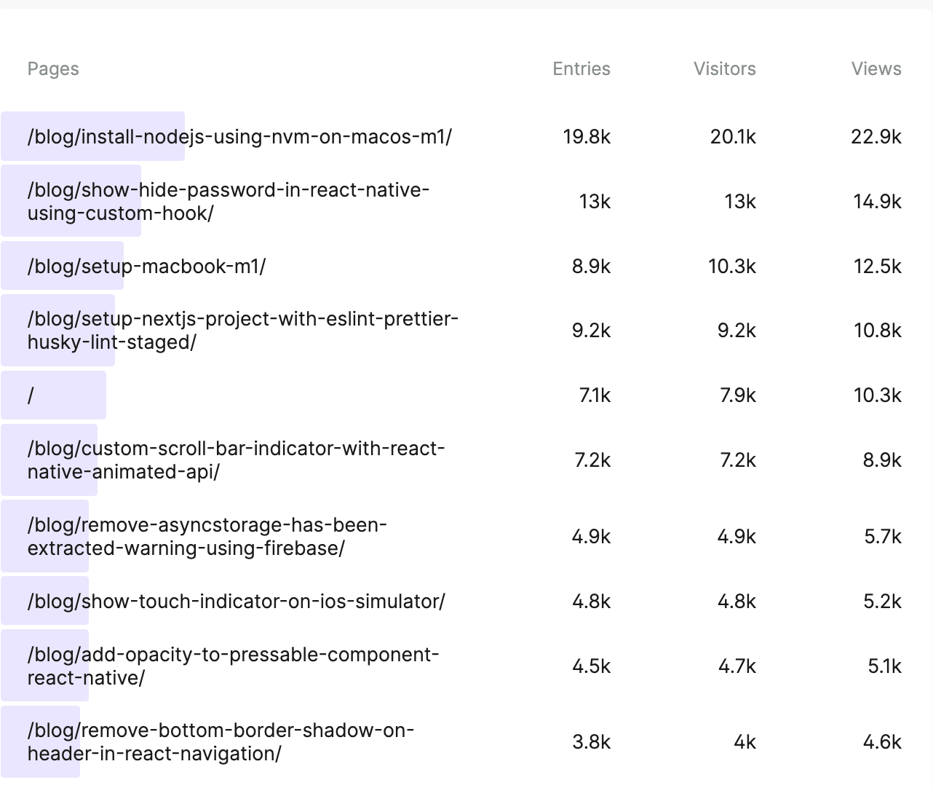Sort the table by Entries column
Screen dimensions: 933x788
click(x=581, y=68)
